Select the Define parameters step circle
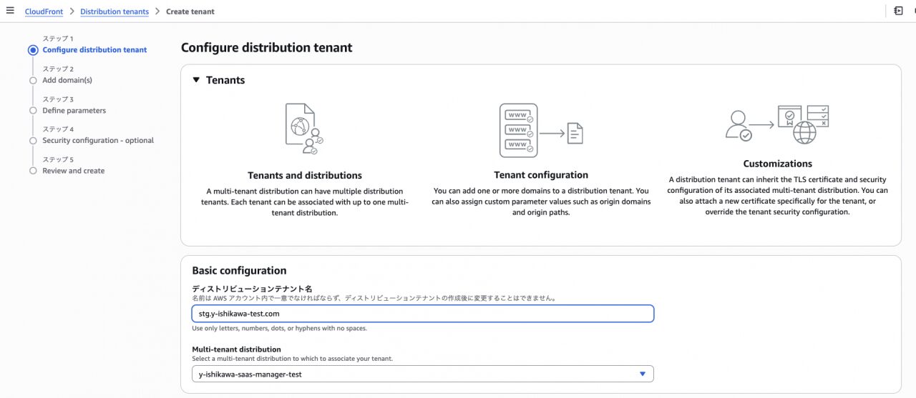The height and width of the screenshot is (398, 916). (33, 111)
